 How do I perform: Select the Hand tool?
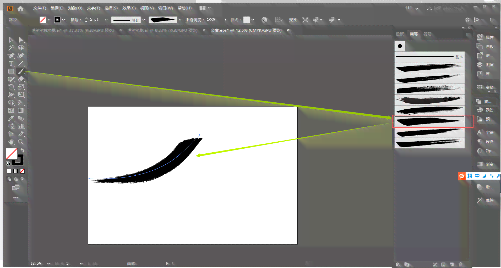[x=11, y=142]
